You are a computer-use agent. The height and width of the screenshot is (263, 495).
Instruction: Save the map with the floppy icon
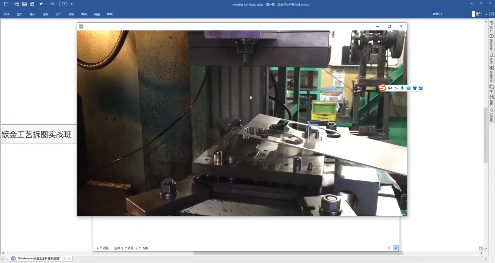pos(24,4)
